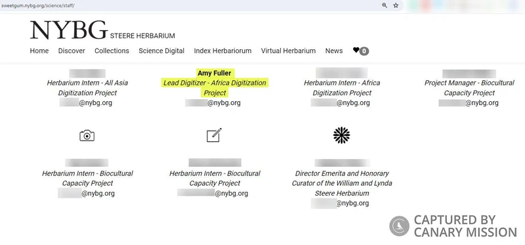Bookmark this page with the star icon
Image resolution: width=525 pixels, height=245 pixels.
(396, 5)
